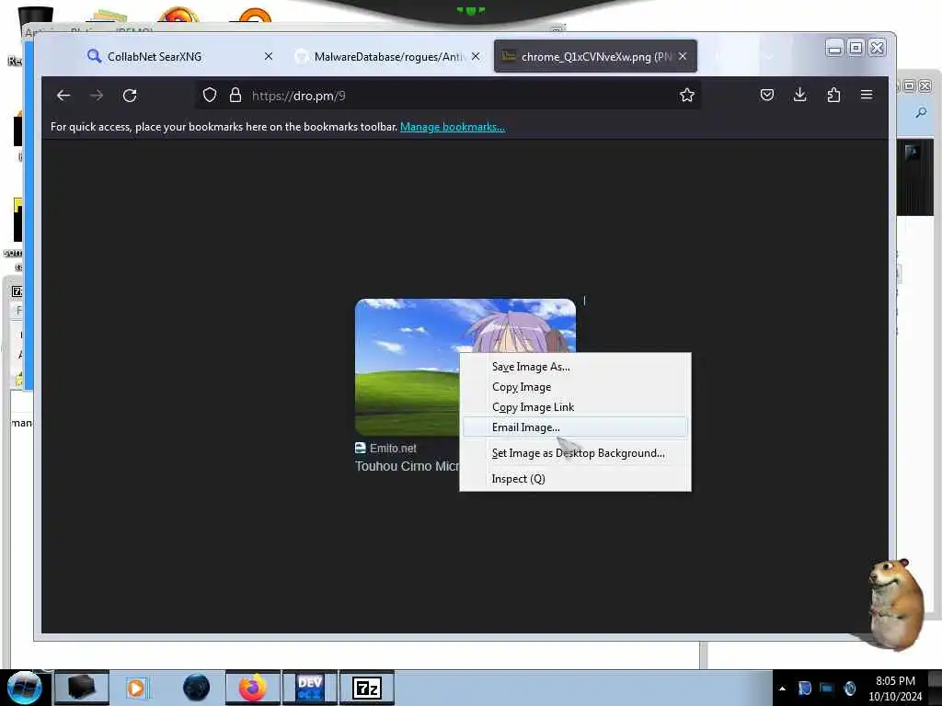
Task: Choose Set Image as Desktop Background
Action: pos(575,453)
